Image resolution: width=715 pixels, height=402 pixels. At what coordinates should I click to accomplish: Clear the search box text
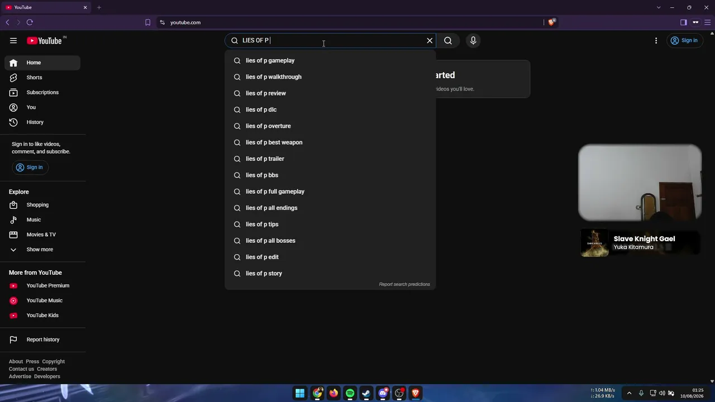coord(430,40)
